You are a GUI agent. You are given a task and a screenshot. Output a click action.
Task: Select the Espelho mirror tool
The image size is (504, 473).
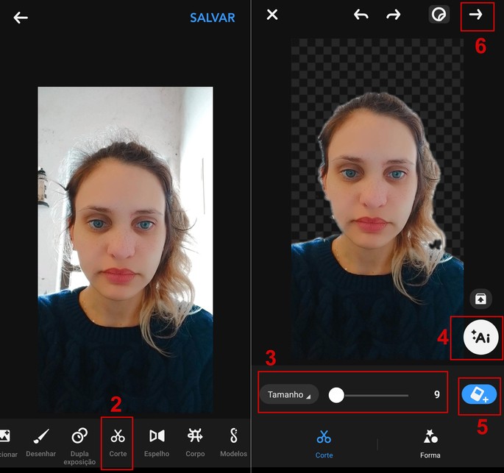157,441
